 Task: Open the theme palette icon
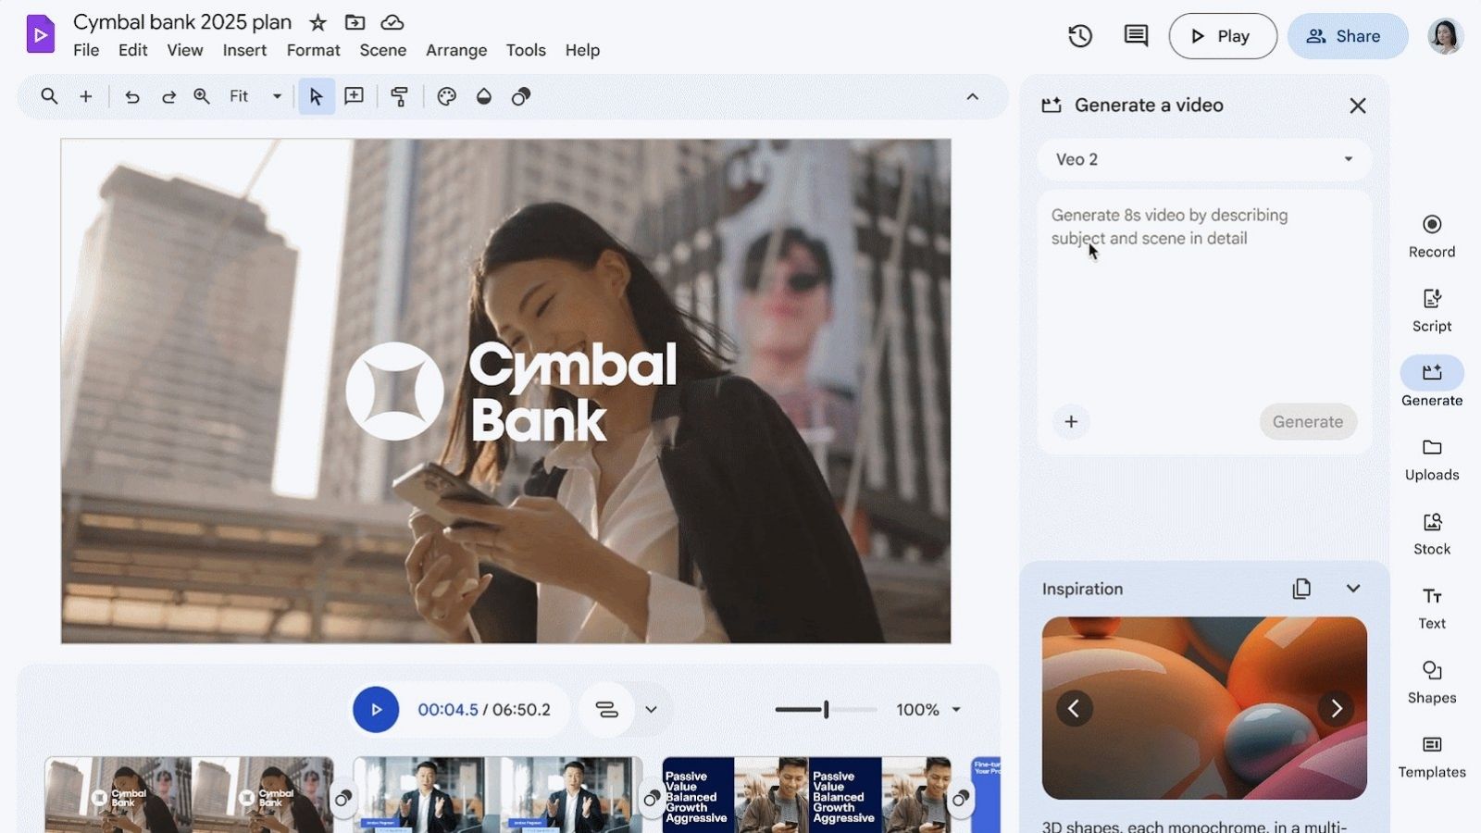447,96
